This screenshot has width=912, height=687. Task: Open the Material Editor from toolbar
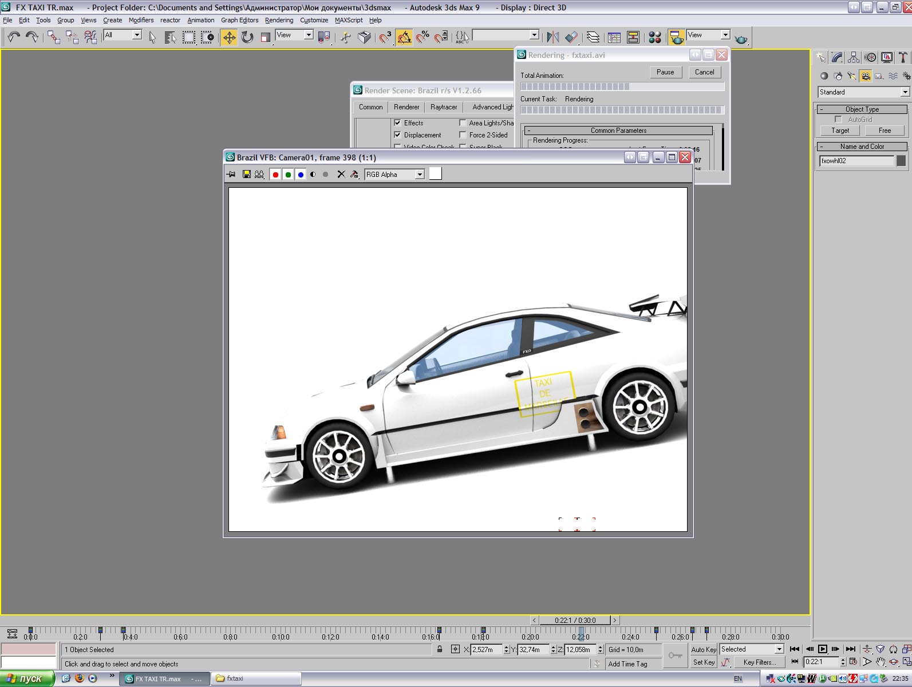tap(655, 38)
